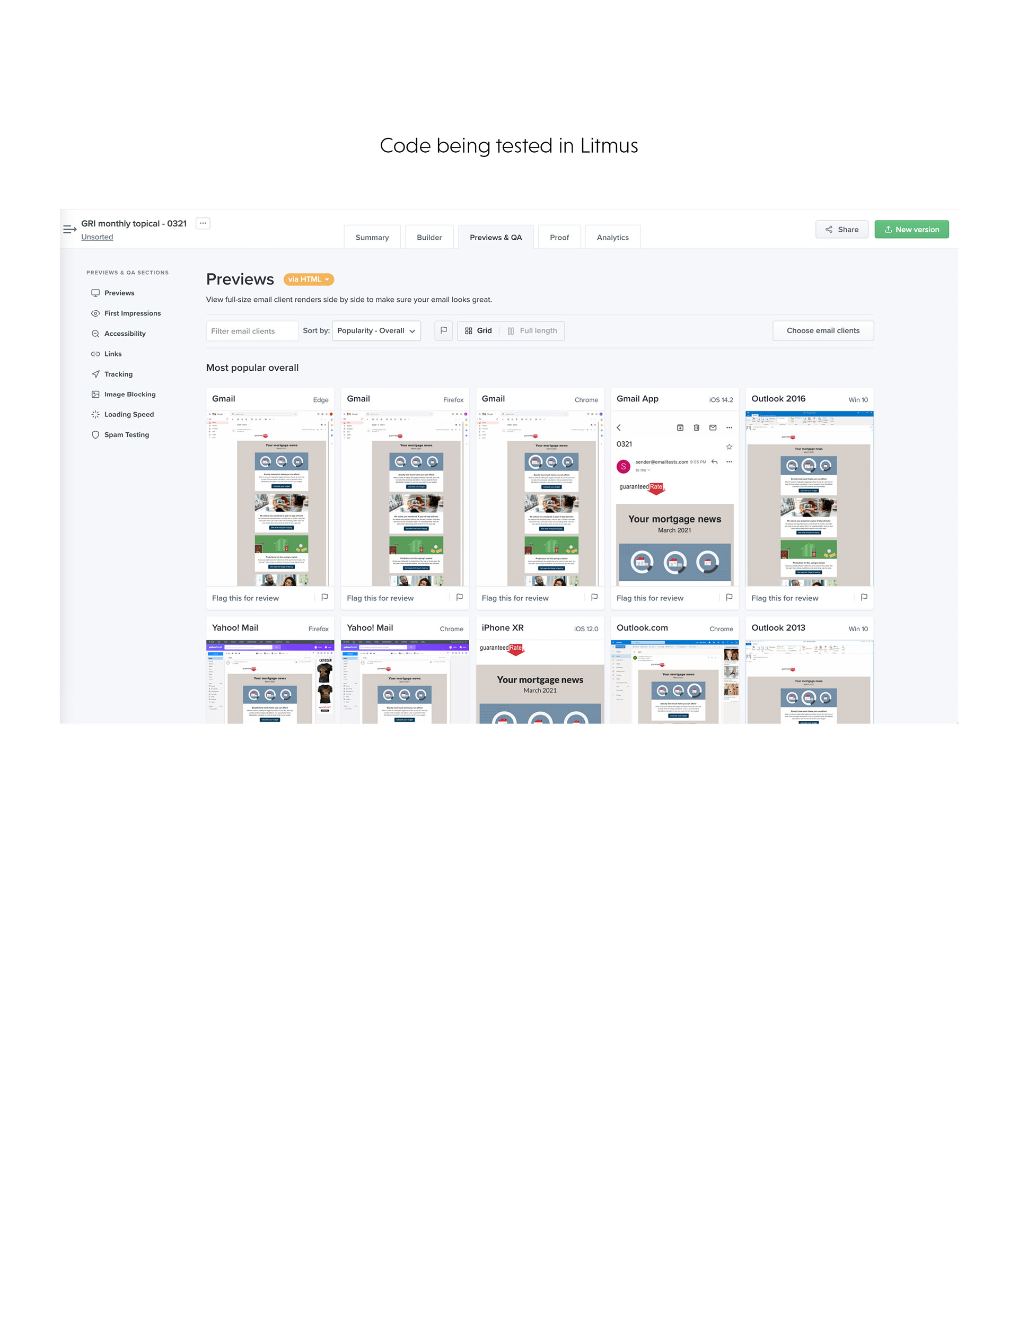Go to the Links section
The image size is (1018, 1318).
tap(106, 354)
